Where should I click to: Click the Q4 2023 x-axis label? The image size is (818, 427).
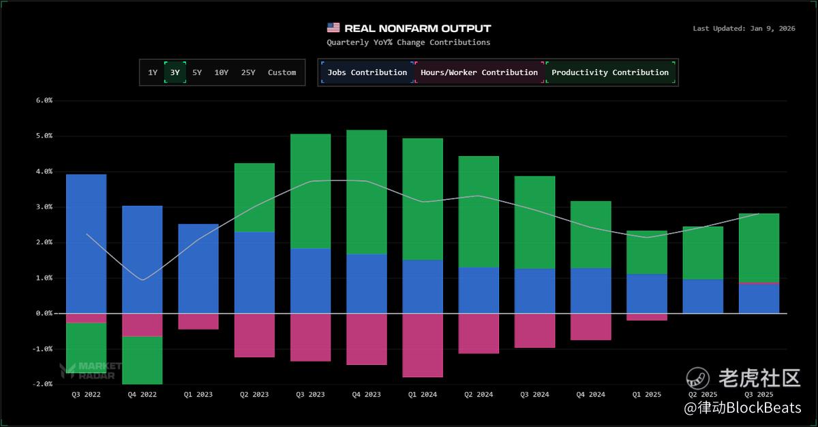366,394
